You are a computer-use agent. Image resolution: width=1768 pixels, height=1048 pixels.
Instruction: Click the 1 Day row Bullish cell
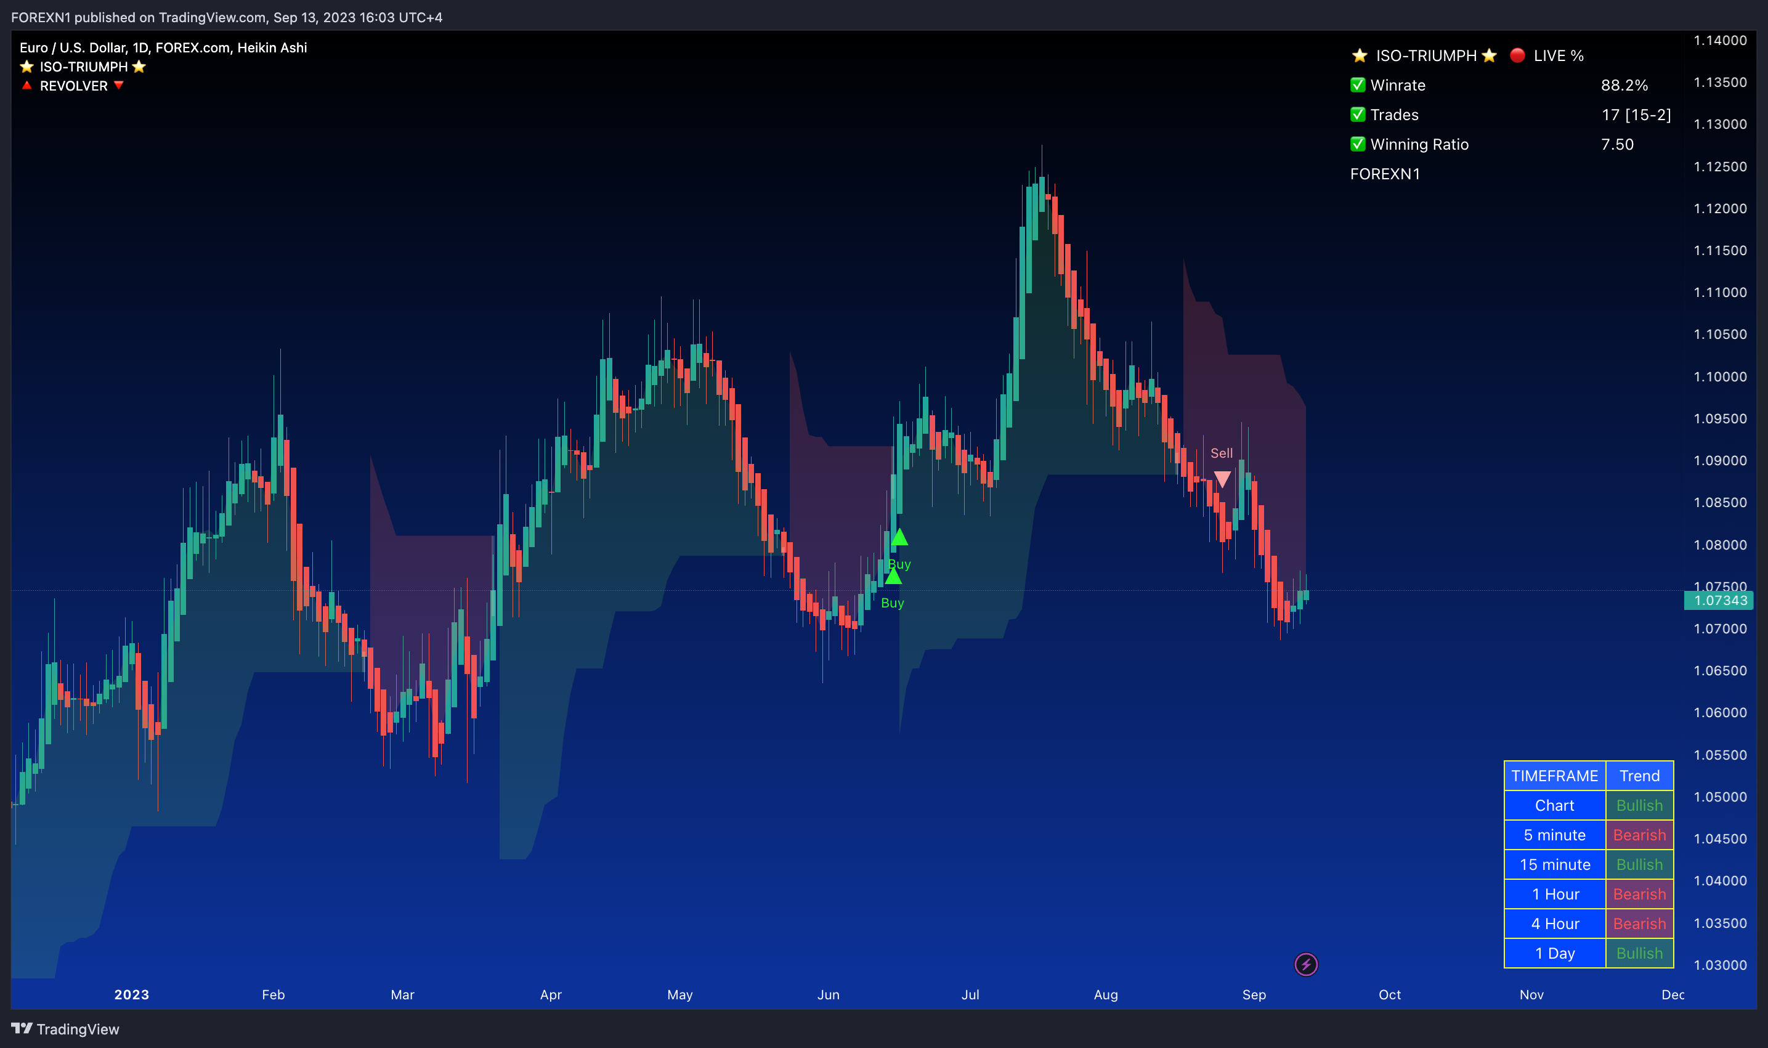(x=1639, y=953)
